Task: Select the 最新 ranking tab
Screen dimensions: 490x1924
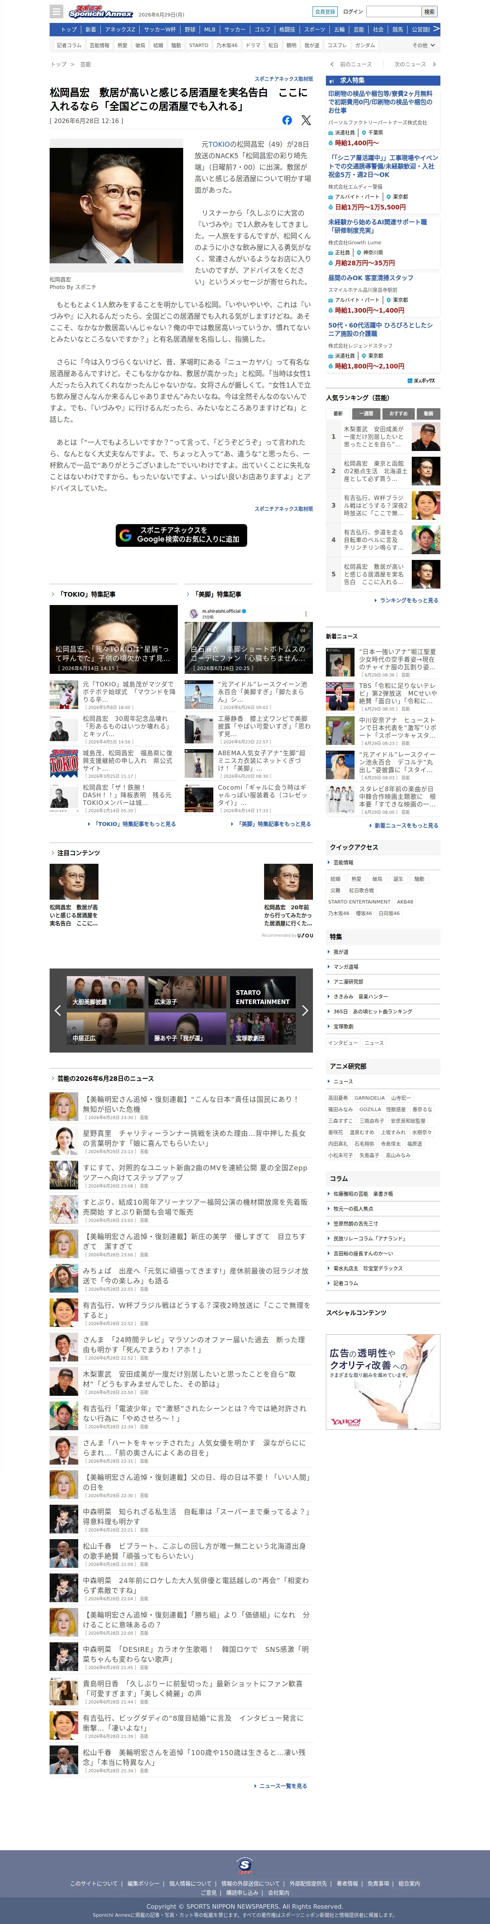Action: point(338,413)
